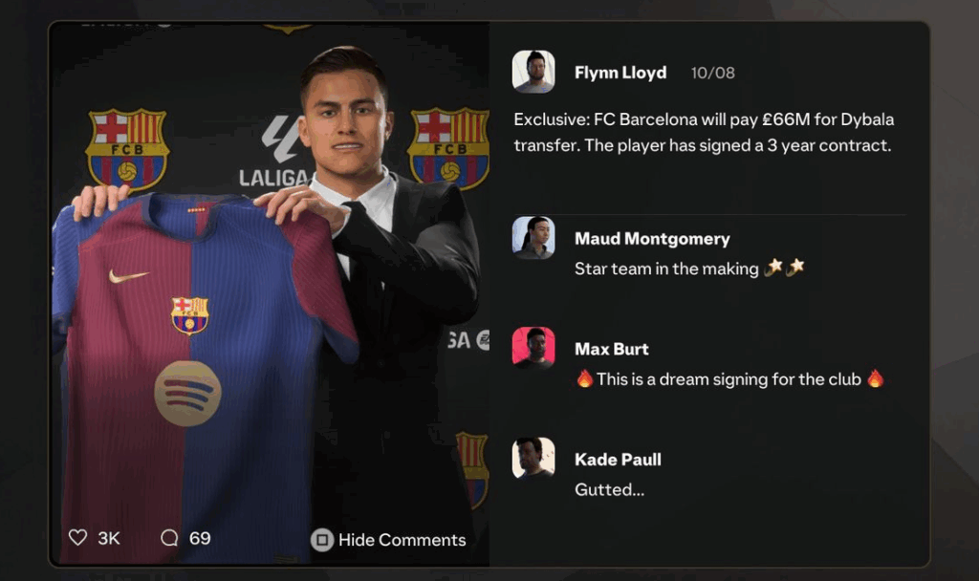This screenshot has width=979, height=581.
Task: Select the "Gutted..." comment
Action: pos(609,489)
